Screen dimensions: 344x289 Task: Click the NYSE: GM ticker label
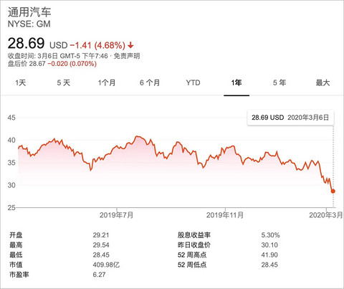click(x=29, y=24)
